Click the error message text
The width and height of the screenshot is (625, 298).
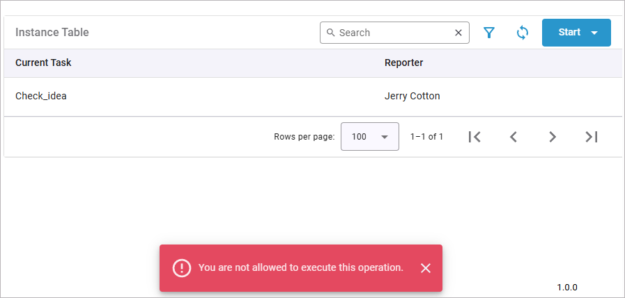tap(300, 267)
